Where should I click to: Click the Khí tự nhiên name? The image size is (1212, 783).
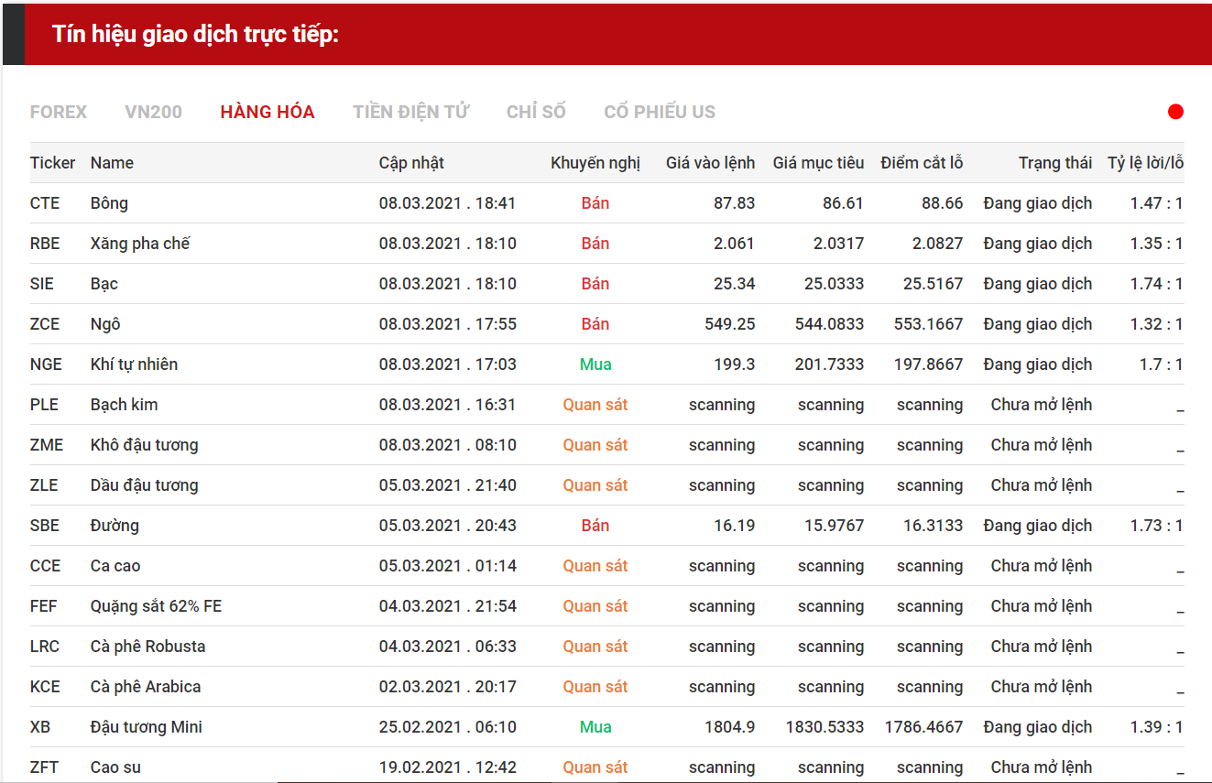tap(135, 364)
